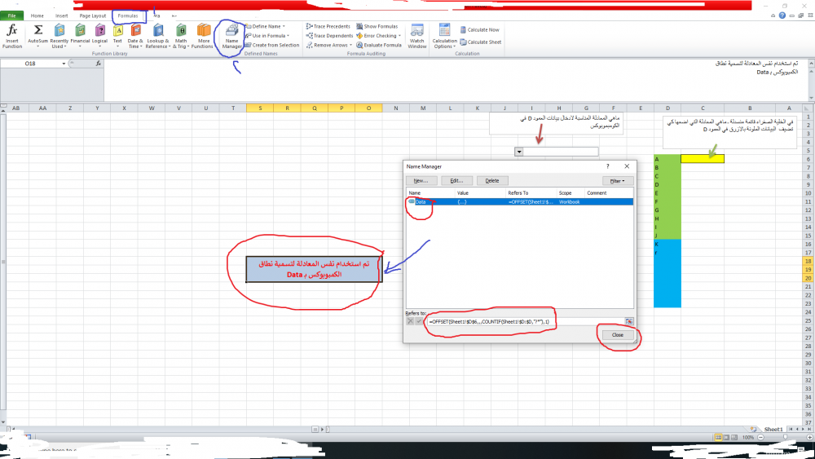
Task: Open the data validation dropdown arrow in the sheet
Action: click(518, 152)
